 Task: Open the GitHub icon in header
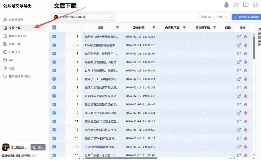point(255,5)
